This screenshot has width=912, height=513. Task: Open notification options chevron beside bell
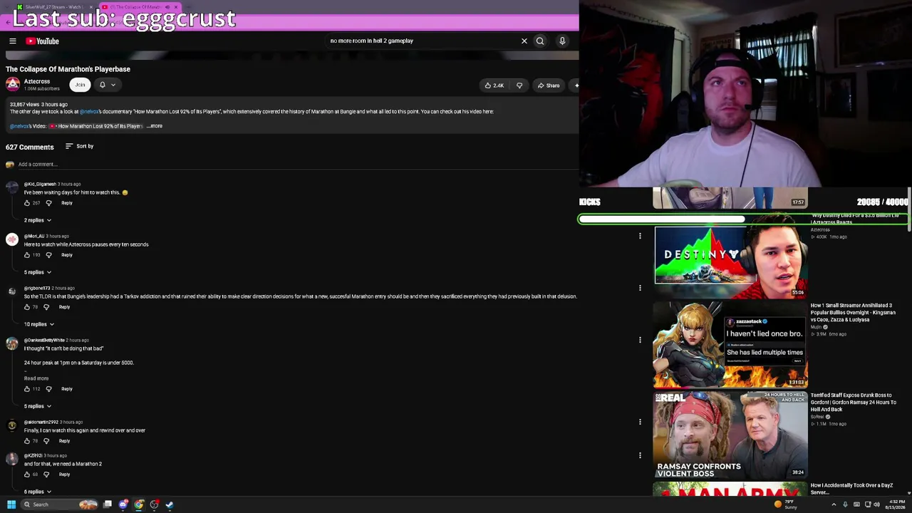coord(113,85)
